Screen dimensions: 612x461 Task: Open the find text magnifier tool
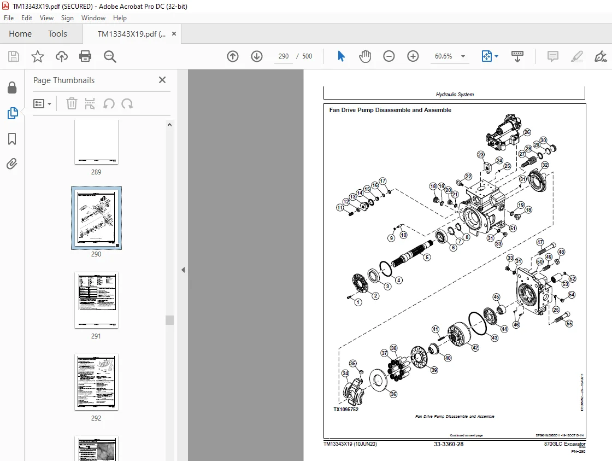(110, 56)
